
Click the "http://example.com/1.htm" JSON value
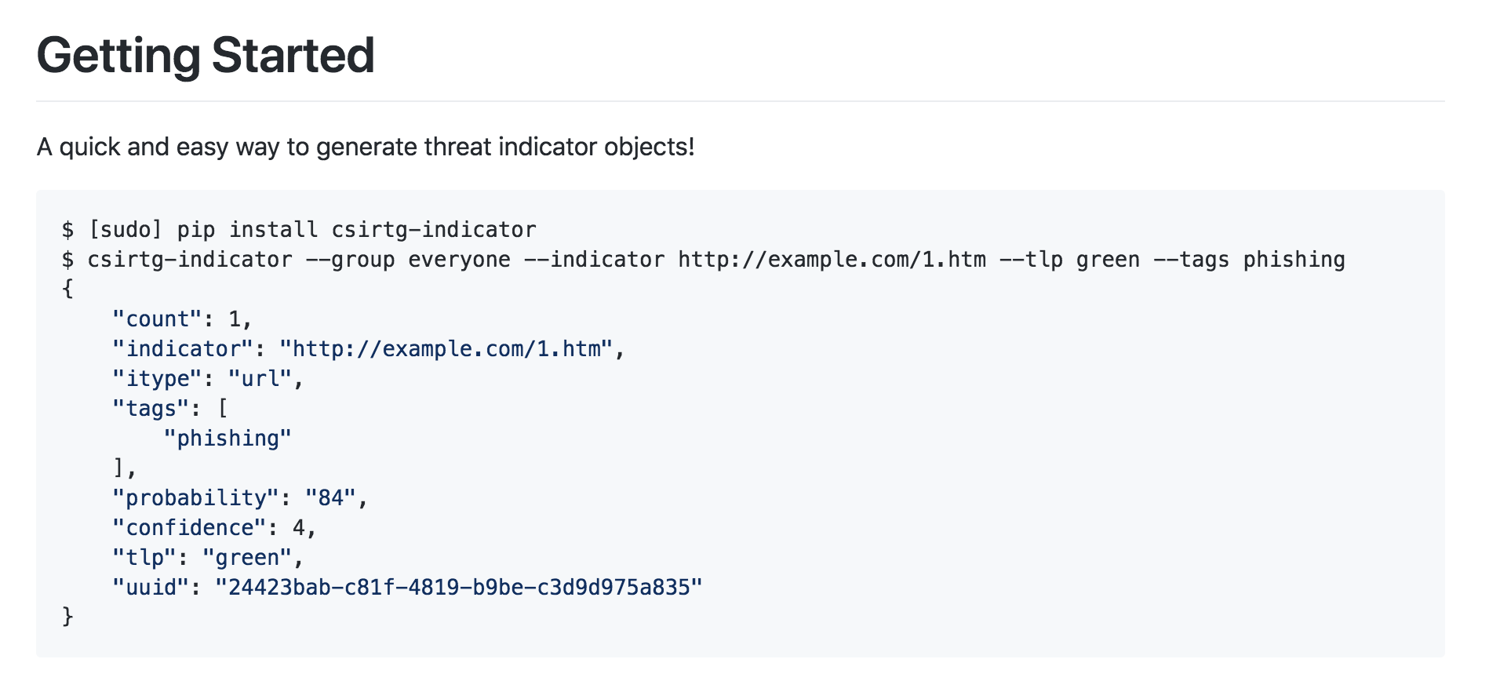coord(446,349)
